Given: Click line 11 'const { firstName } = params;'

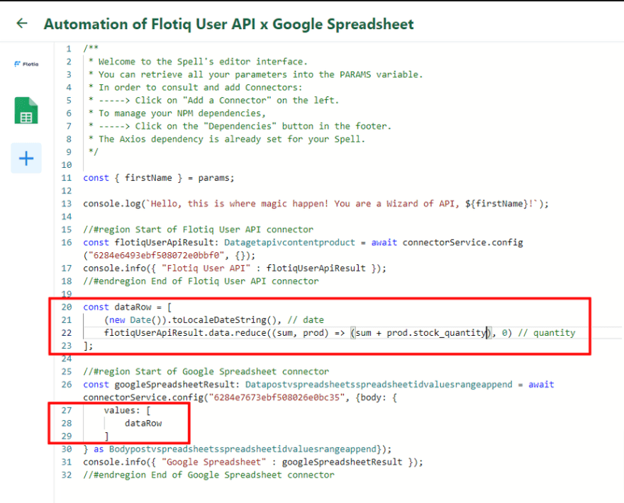Looking at the screenshot, I should [159, 178].
